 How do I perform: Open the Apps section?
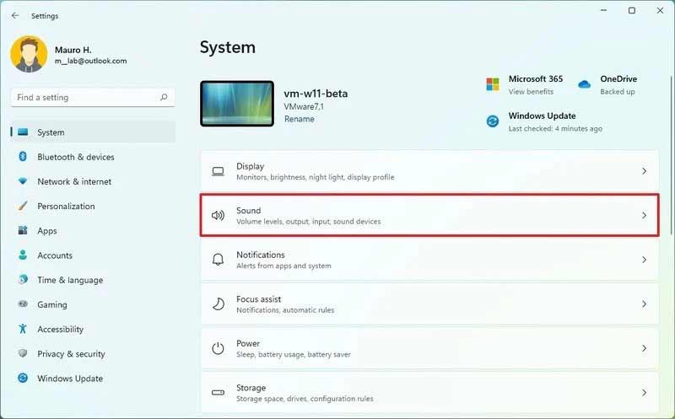93,230
